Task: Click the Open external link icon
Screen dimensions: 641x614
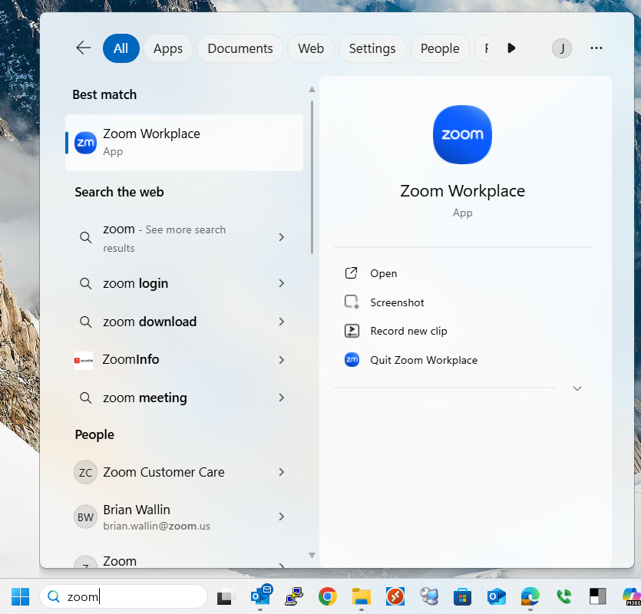Action: [351, 272]
